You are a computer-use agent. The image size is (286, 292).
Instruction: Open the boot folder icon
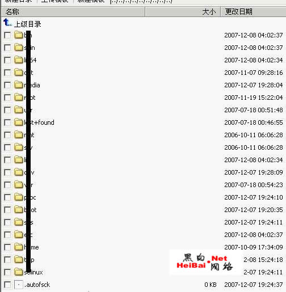(x=19, y=210)
